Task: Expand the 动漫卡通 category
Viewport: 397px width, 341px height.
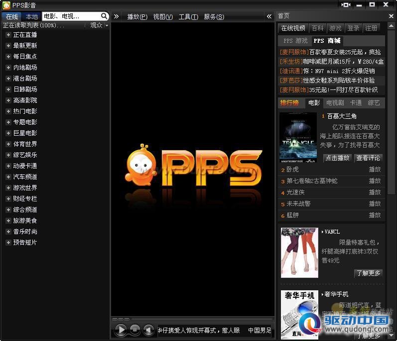Action: (8, 166)
